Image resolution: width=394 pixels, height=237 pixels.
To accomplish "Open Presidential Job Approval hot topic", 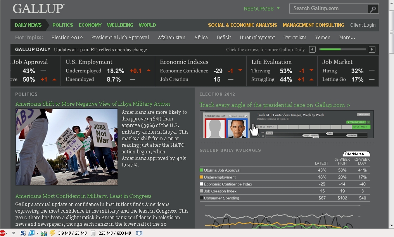I will click(120, 37).
